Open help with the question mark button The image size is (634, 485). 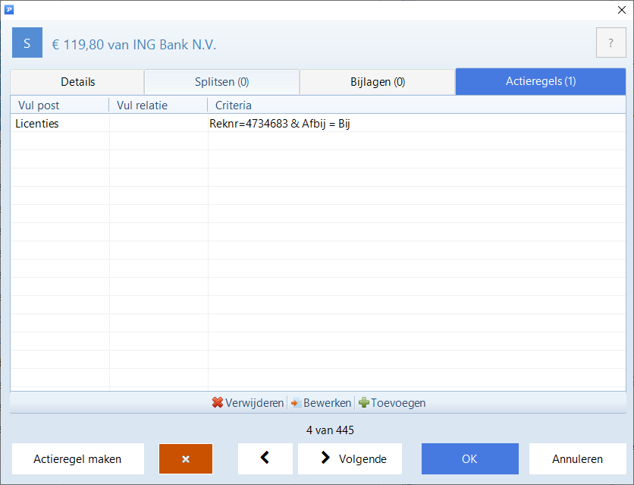click(610, 43)
